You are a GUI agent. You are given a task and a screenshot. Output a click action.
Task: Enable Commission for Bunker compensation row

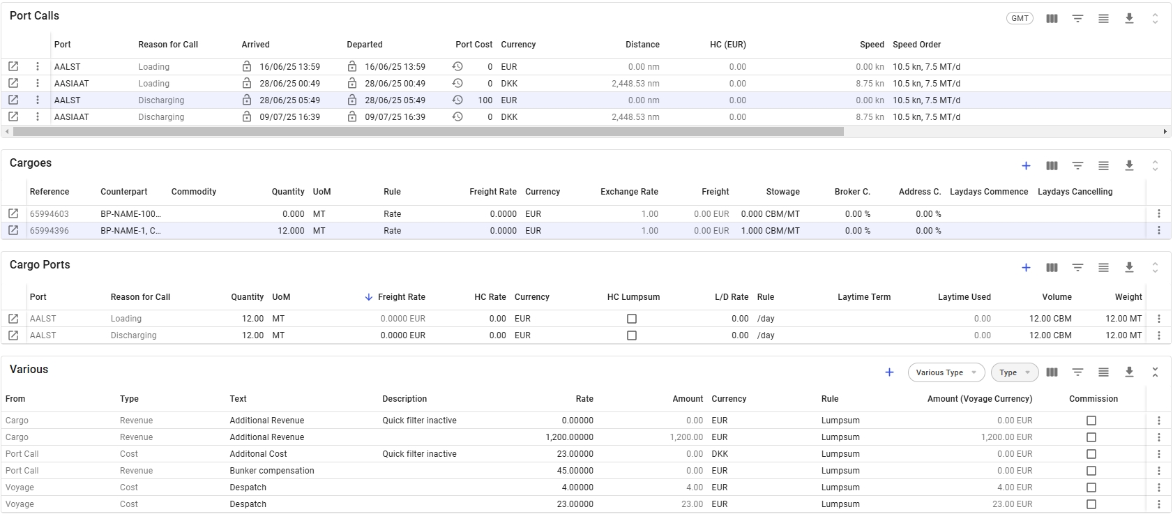pyautogui.click(x=1091, y=471)
